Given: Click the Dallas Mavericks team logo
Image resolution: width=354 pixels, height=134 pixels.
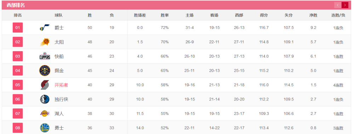Looking at the screenshot, I should click(45, 99).
